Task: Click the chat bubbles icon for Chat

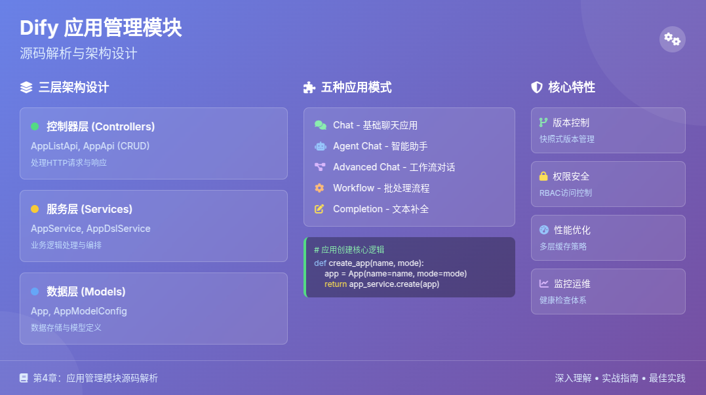Action: pos(320,125)
